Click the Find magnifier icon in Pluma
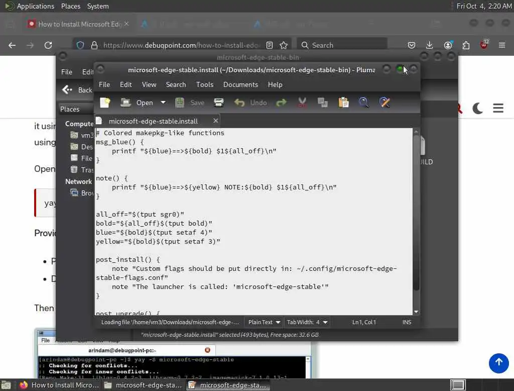Image resolution: width=514 pixels, height=391 pixels. tap(363, 103)
